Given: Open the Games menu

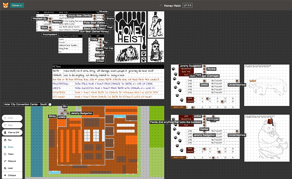Looking at the screenshot, I should click(17, 5).
